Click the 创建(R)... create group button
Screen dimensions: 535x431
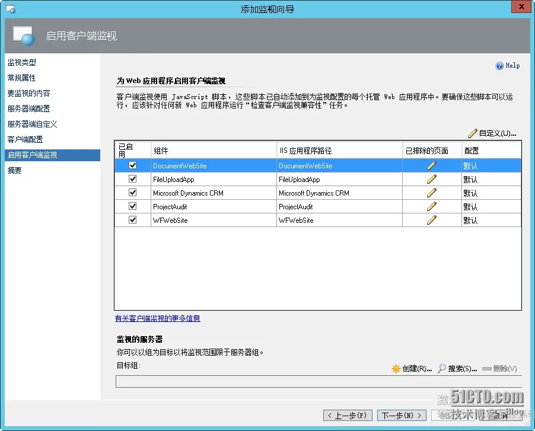tap(412, 368)
